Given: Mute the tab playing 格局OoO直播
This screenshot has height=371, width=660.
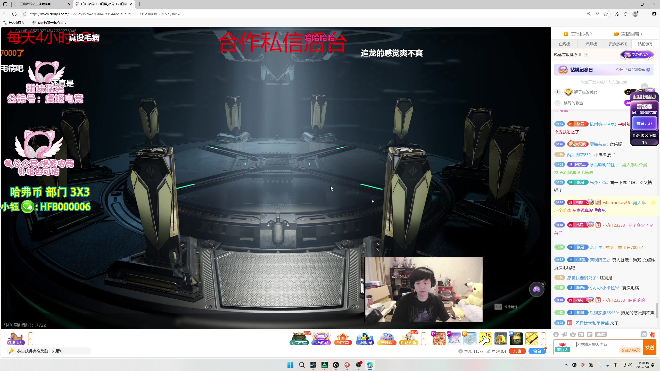Looking at the screenshot, I should pos(84,4).
